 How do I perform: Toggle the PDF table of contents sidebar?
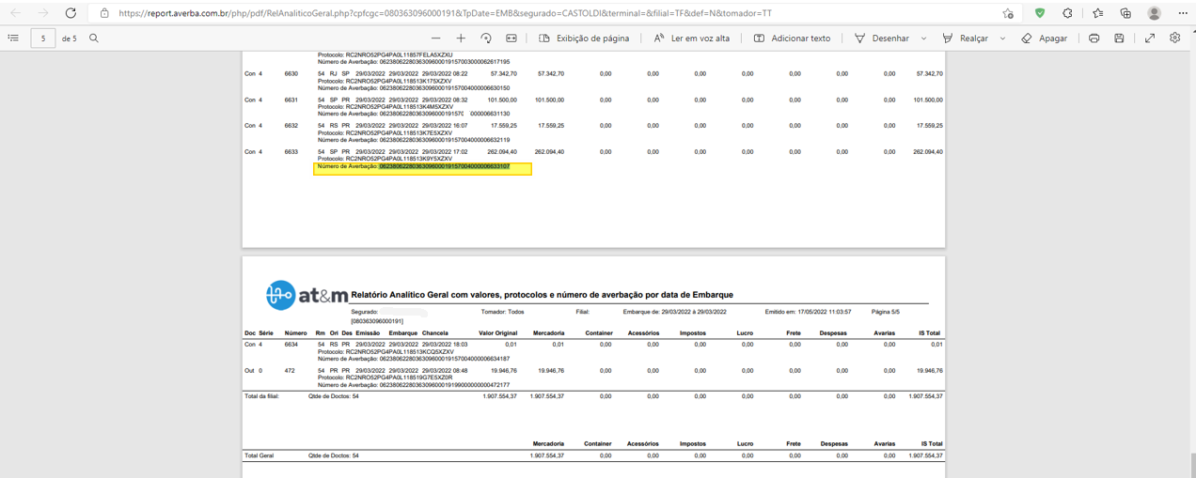coord(13,39)
